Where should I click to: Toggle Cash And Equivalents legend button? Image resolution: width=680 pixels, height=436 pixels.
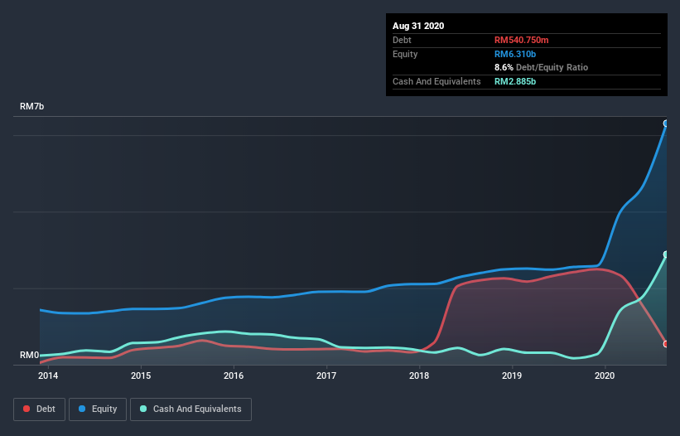(190, 409)
